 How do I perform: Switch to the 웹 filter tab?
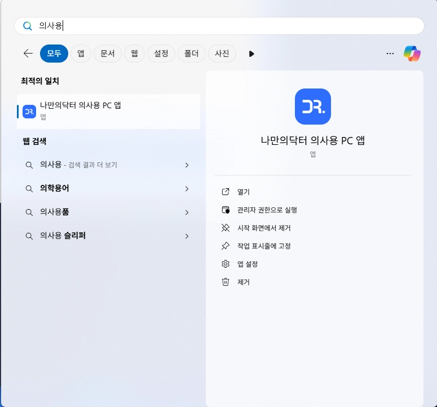[x=134, y=53]
